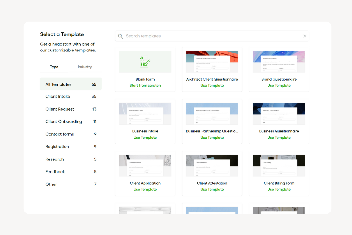Use the Business Intake template
Image resolution: width=352 pixels, height=235 pixels.
coord(145,138)
